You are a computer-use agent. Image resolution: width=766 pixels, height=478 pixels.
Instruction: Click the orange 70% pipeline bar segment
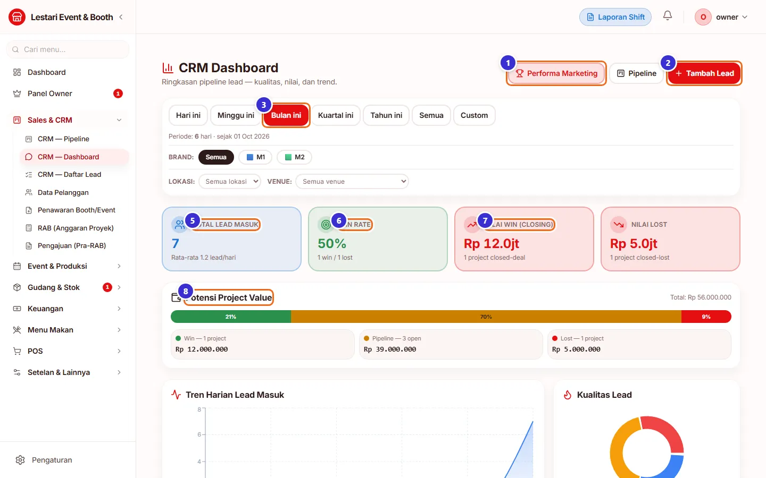[486, 317]
